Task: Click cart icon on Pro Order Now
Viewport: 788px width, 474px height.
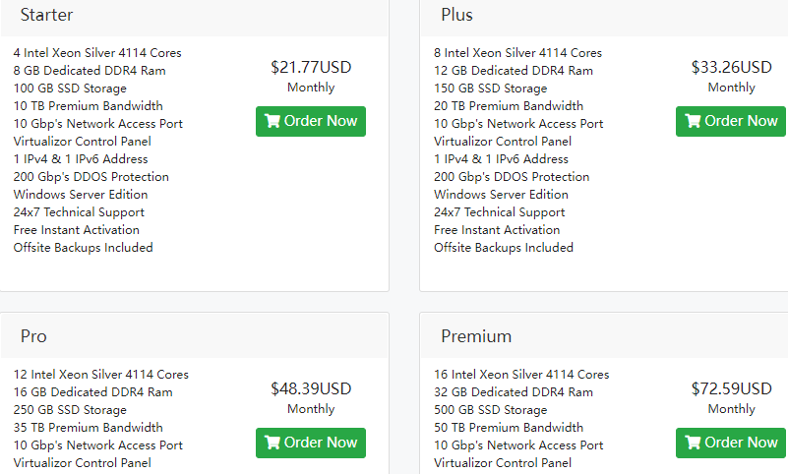Action: (x=273, y=444)
